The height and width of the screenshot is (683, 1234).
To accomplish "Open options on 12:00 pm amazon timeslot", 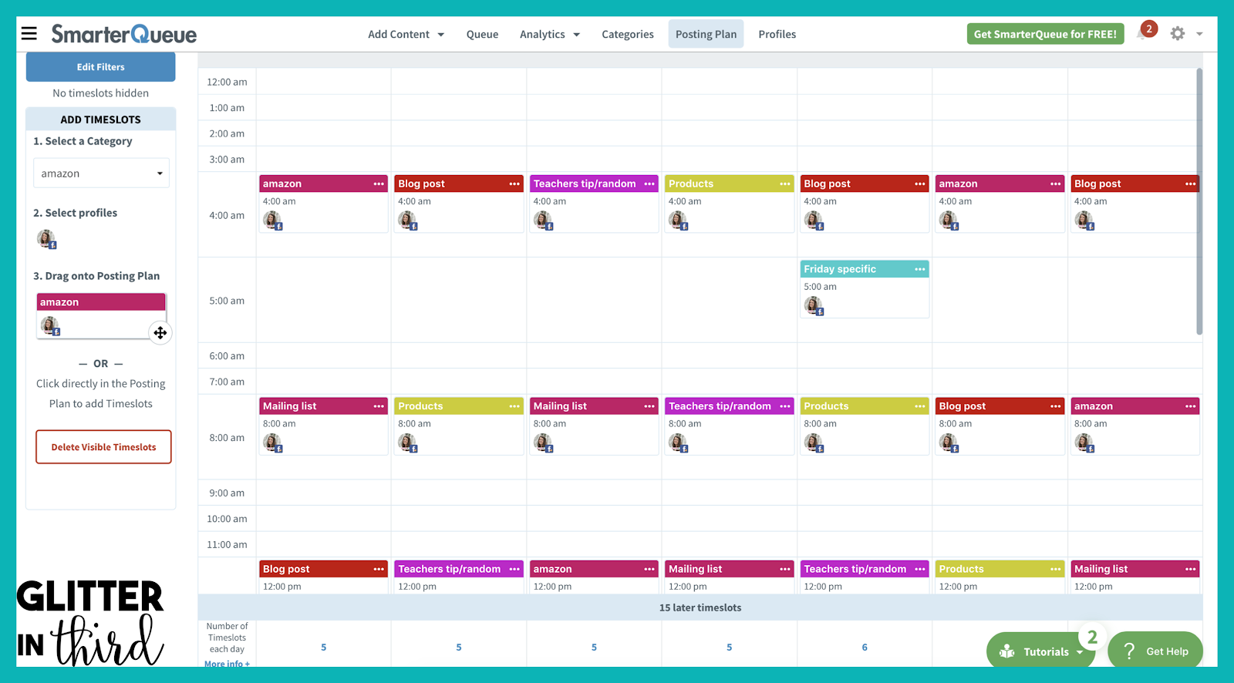I will pos(649,570).
